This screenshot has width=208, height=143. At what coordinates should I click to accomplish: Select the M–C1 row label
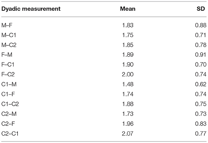(9, 35)
